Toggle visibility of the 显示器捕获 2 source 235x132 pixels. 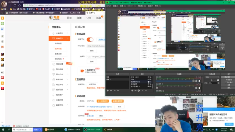point(148,86)
